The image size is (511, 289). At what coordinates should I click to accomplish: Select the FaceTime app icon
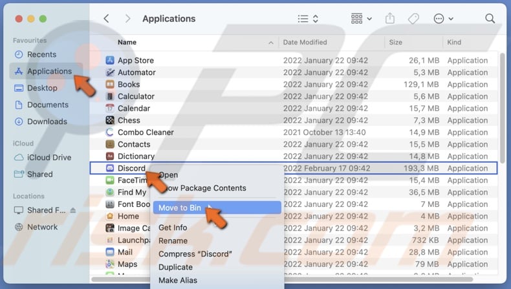pyautogui.click(x=110, y=180)
